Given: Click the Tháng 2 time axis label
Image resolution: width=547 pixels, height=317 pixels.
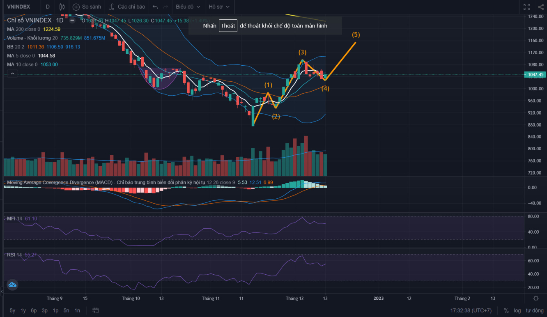Looking at the screenshot, I should (462, 299).
